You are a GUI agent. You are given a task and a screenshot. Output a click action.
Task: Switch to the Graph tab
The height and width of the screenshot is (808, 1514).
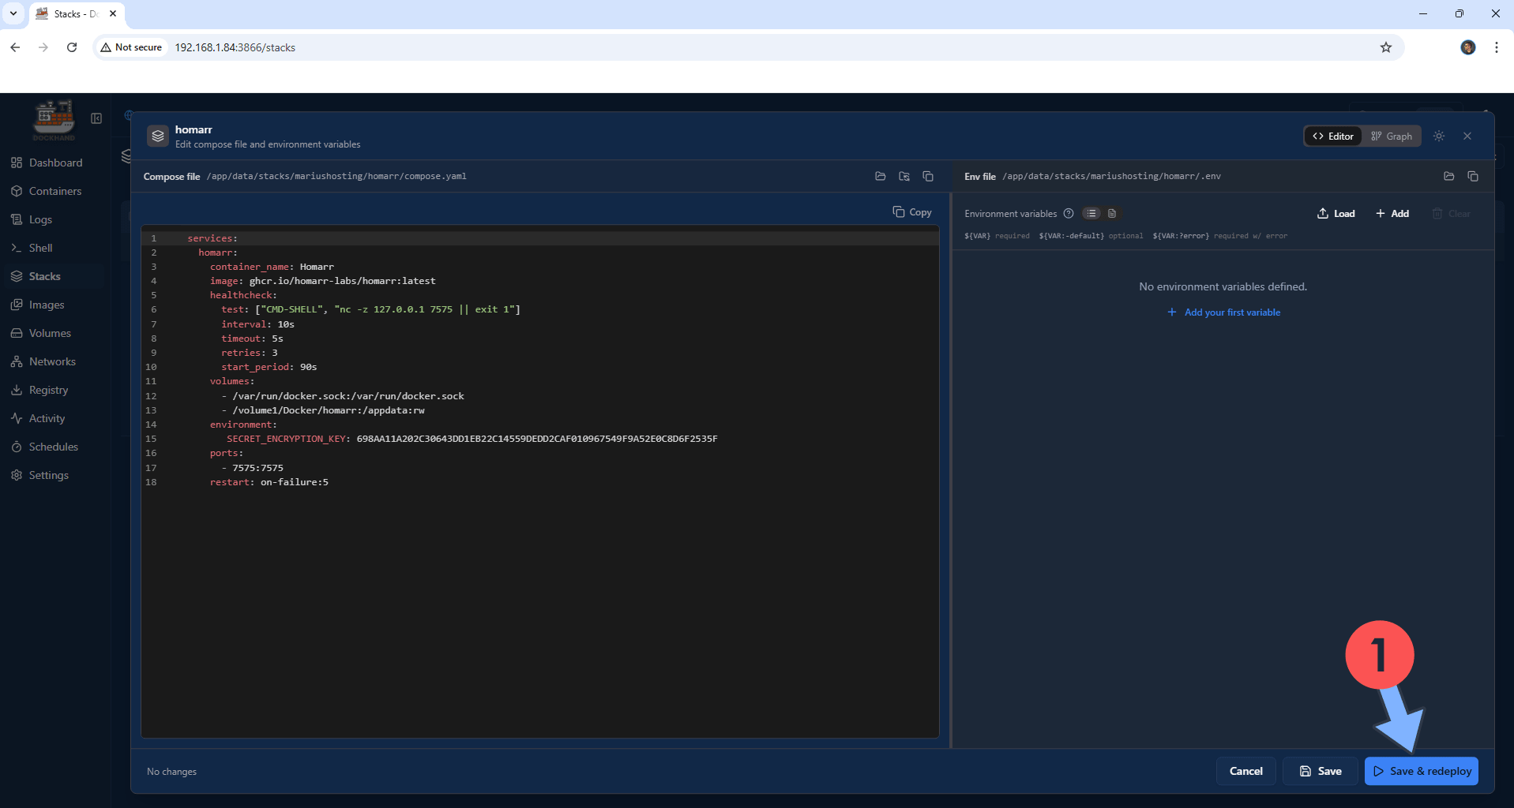1392,136
